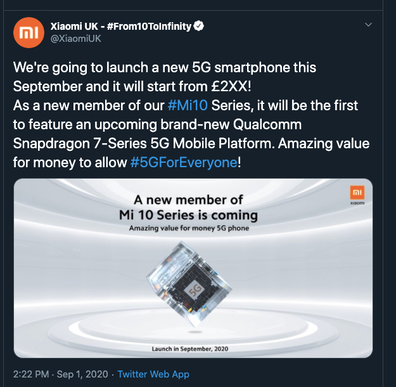
Task: Go to the @XiaomiUK handle
Action: [75, 39]
